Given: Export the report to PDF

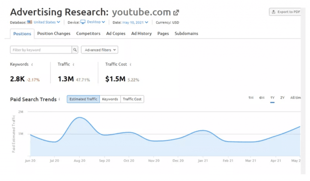Looking at the screenshot, I should pyautogui.click(x=285, y=12).
